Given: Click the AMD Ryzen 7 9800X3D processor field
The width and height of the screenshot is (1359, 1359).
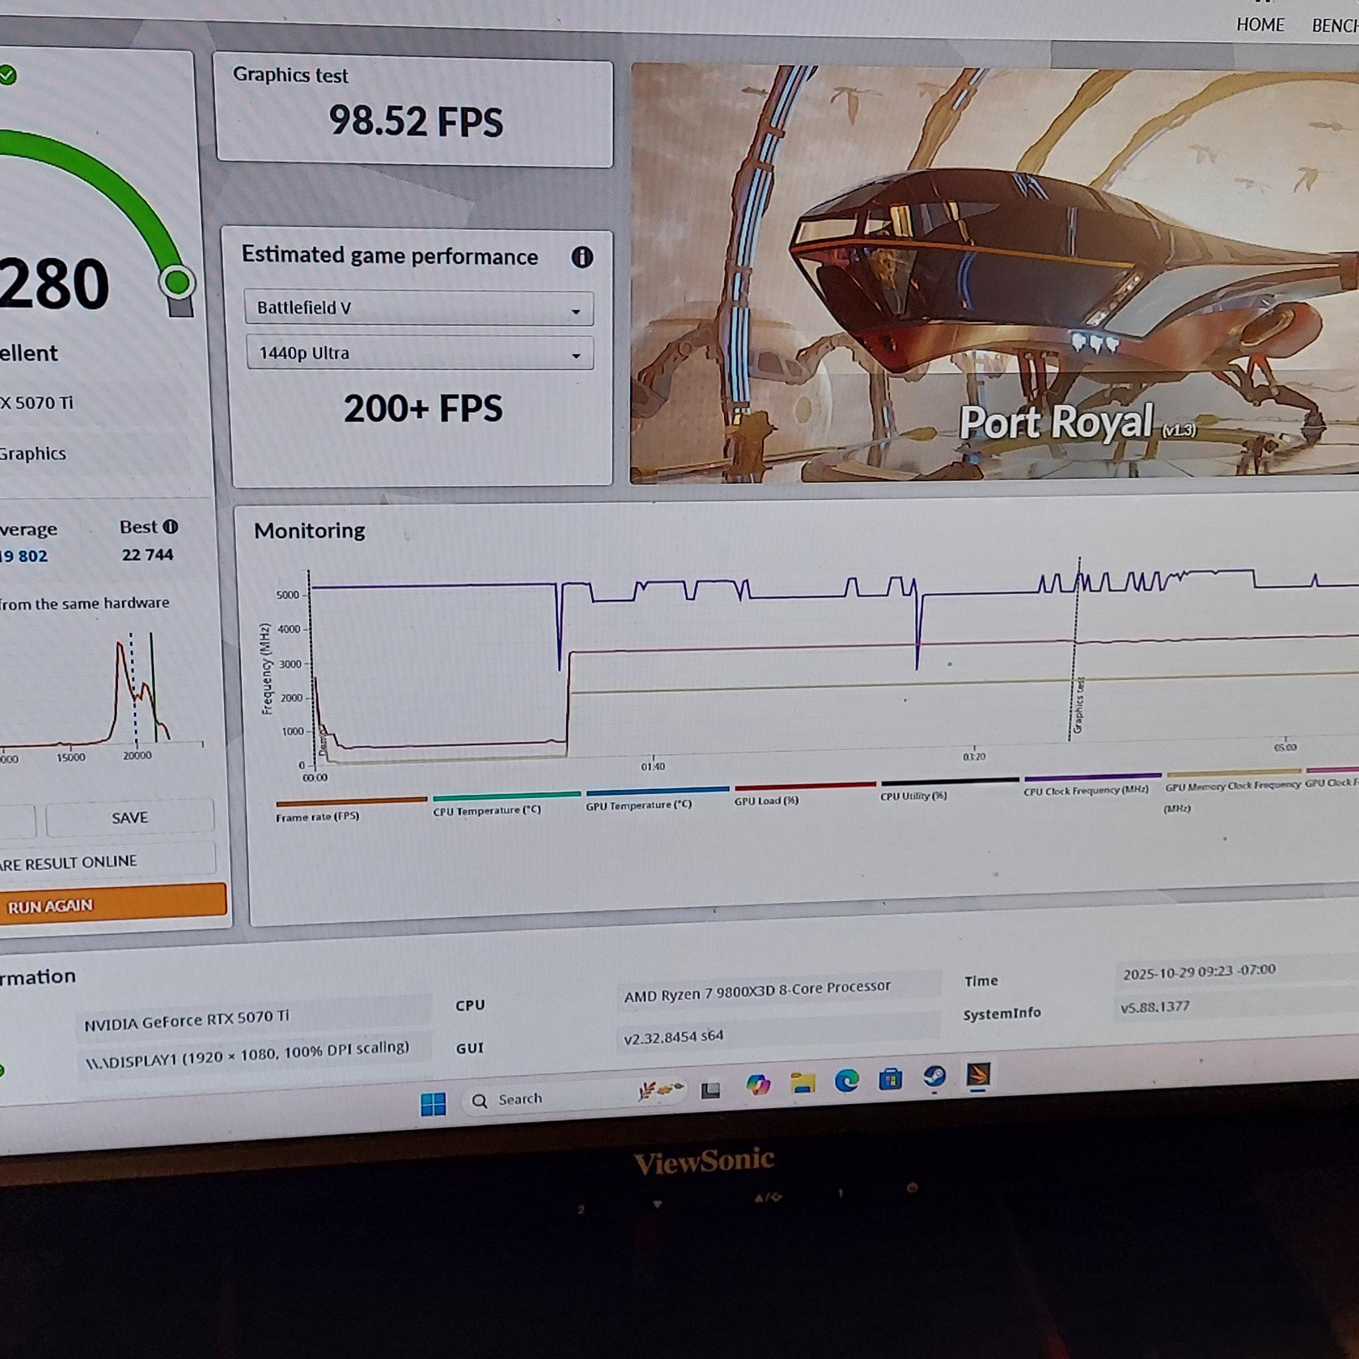Looking at the screenshot, I should point(778,991).
